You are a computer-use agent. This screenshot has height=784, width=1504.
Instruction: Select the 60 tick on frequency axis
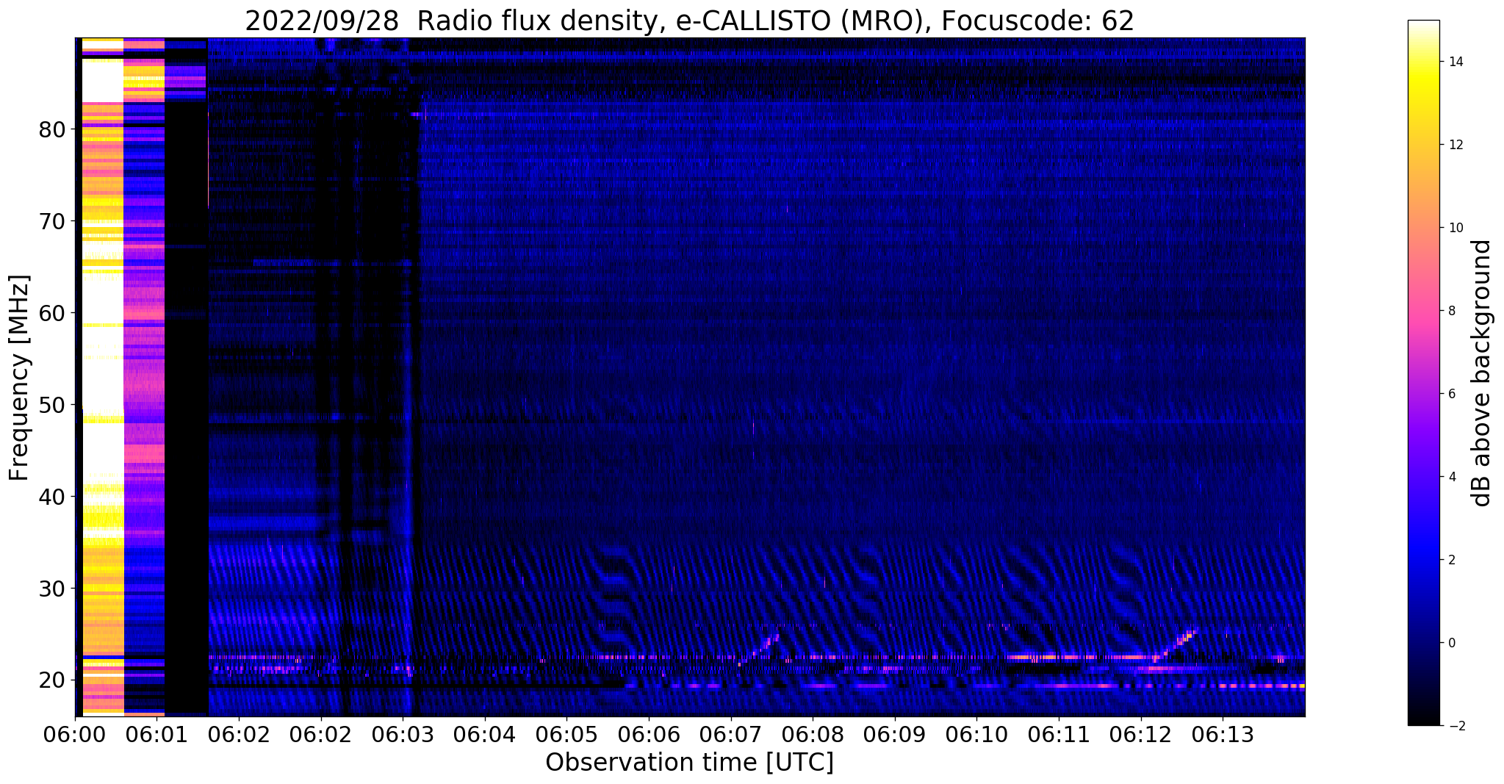tap(52, 313)
